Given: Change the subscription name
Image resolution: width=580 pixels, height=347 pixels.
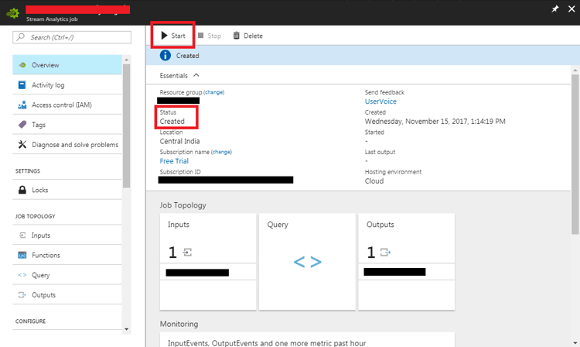Looking at the screenshot, I should (221, 152).
